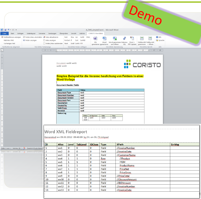Open the Undo history dropdown arrow
The height and width of the screenshot is (199, 201).
coord(11,30)
